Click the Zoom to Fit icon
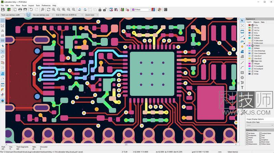The height and width of the screenshot is (153, 274). coord(64,10)
